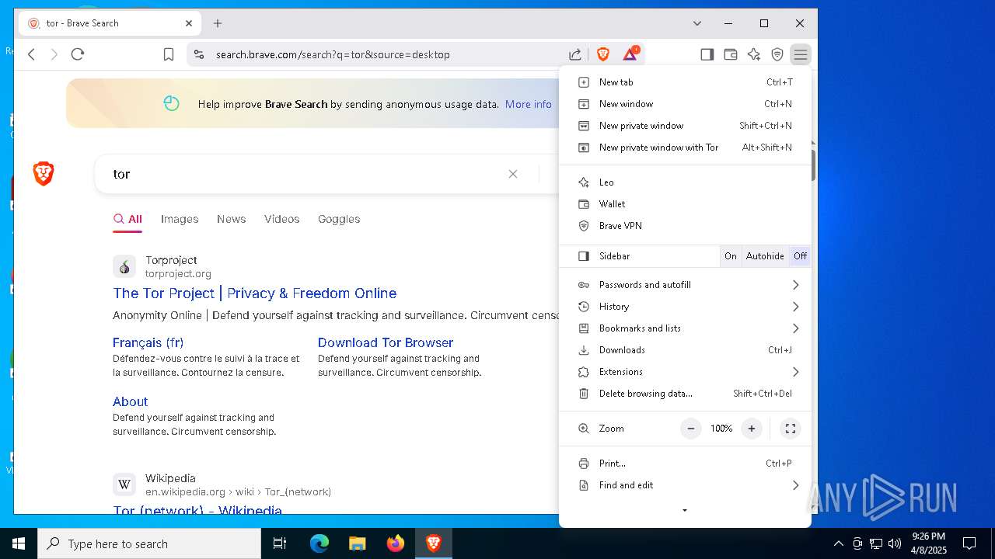Open a new tab with plus button
The height and width of the screenshot is (559, 995).
click(x=218, y=23)
